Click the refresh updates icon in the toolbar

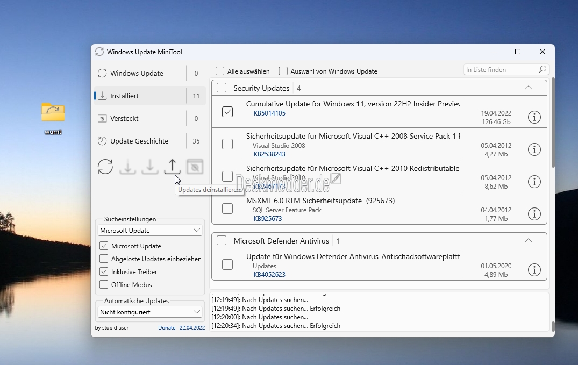coord(105,167)
